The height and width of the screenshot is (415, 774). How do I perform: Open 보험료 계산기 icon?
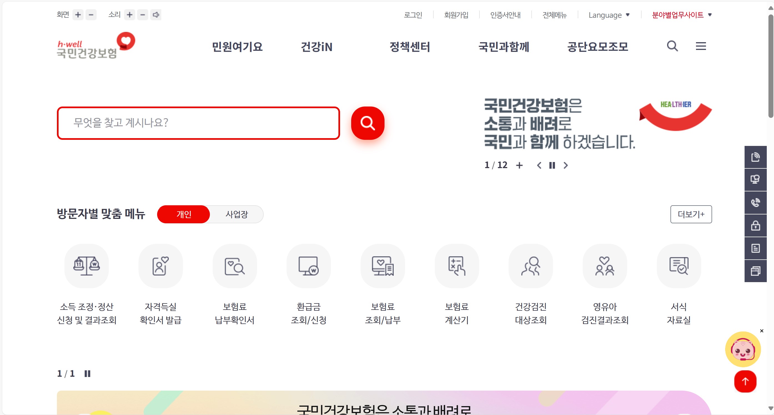pos(457,266)
